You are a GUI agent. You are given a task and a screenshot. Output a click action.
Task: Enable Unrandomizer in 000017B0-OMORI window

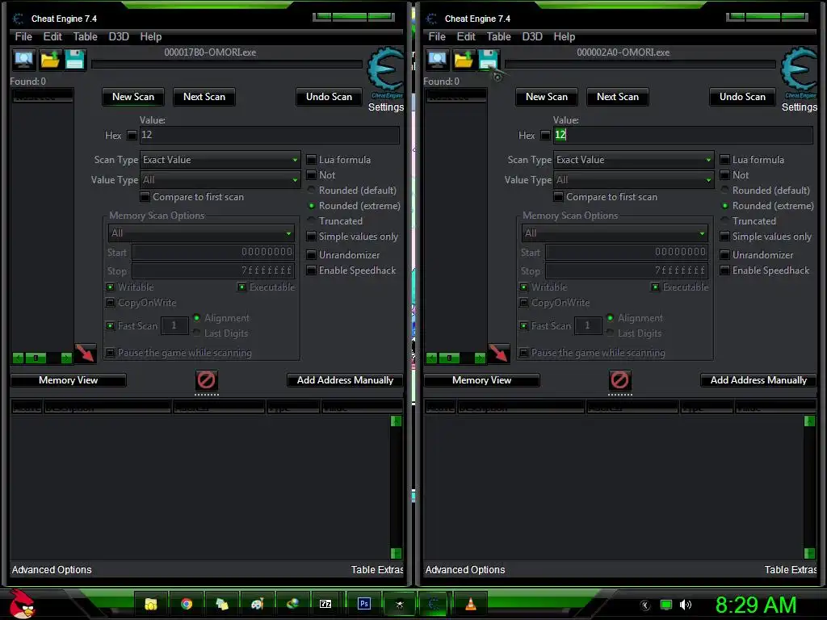(x=311, y=254)
